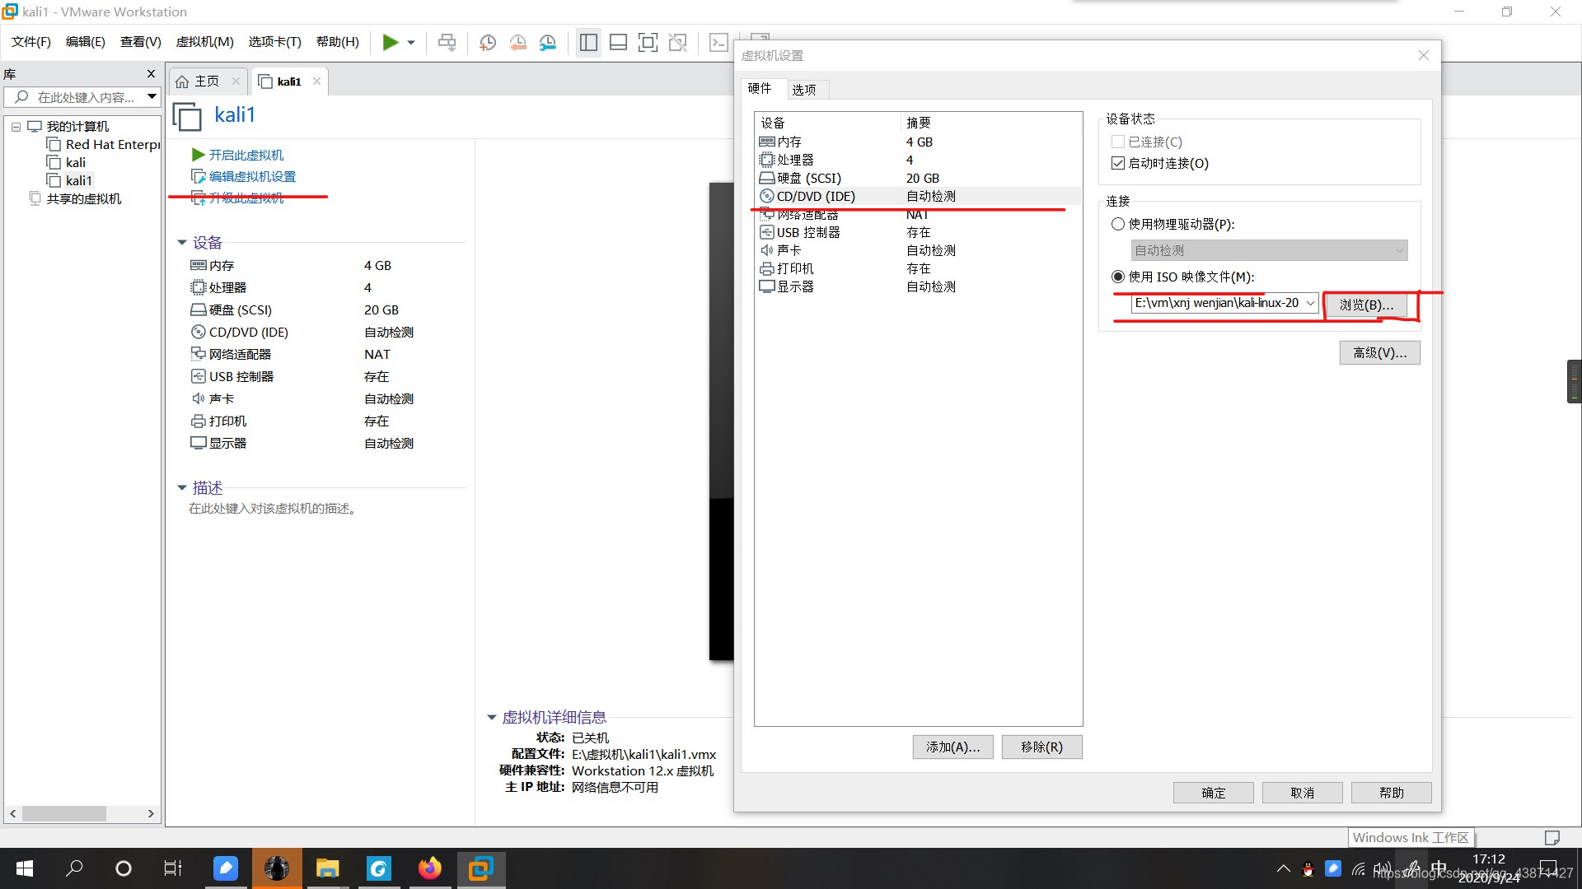The image size is (1582, 889).
Task: Click the revert to snapshot toolbar icon
Action: (x=518, y=42)
